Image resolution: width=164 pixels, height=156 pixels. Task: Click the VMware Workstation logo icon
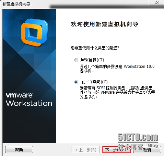[x=34, y=33]
